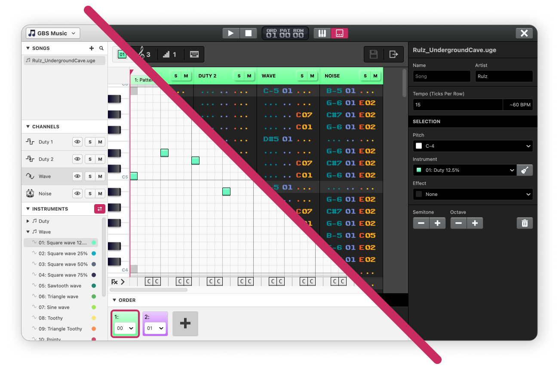This screenshot has width=559, height=366.
Task: Expand the Duty instruments group
Action: (28, 221)
